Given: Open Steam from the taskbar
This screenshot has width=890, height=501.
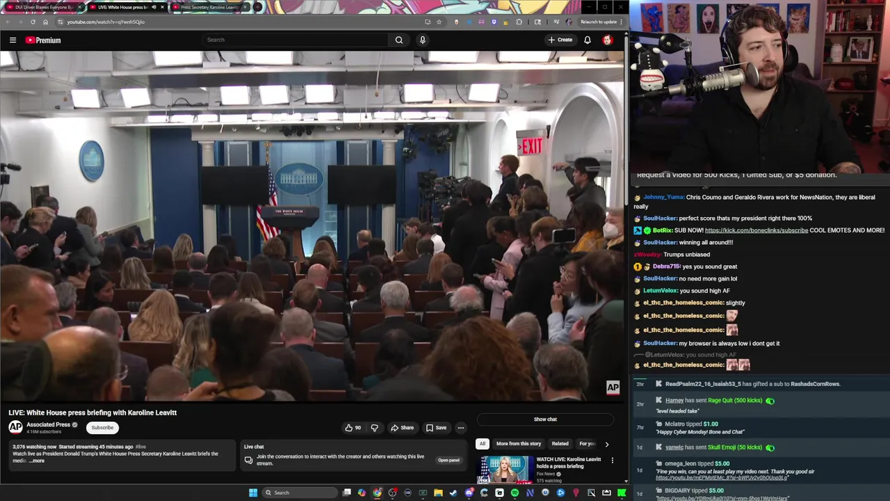Looking at the screenshot, I should 453,493.
